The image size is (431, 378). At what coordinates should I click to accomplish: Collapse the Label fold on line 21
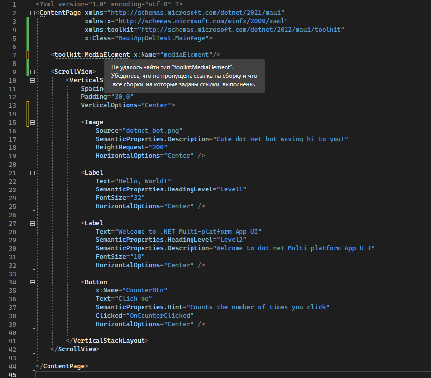32,173
